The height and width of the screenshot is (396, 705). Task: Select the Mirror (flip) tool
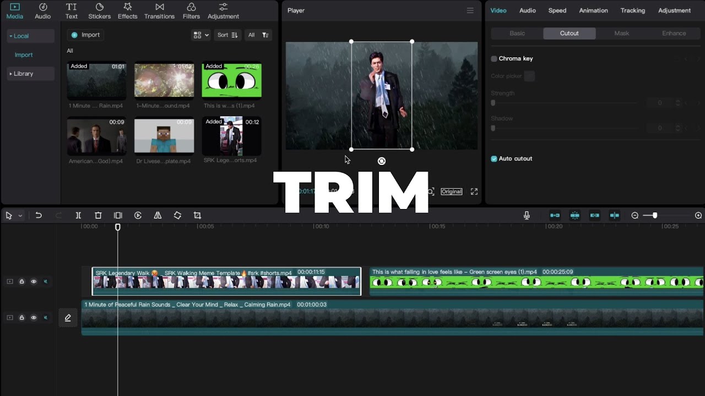pyautogui.click(x=158, y=215)
